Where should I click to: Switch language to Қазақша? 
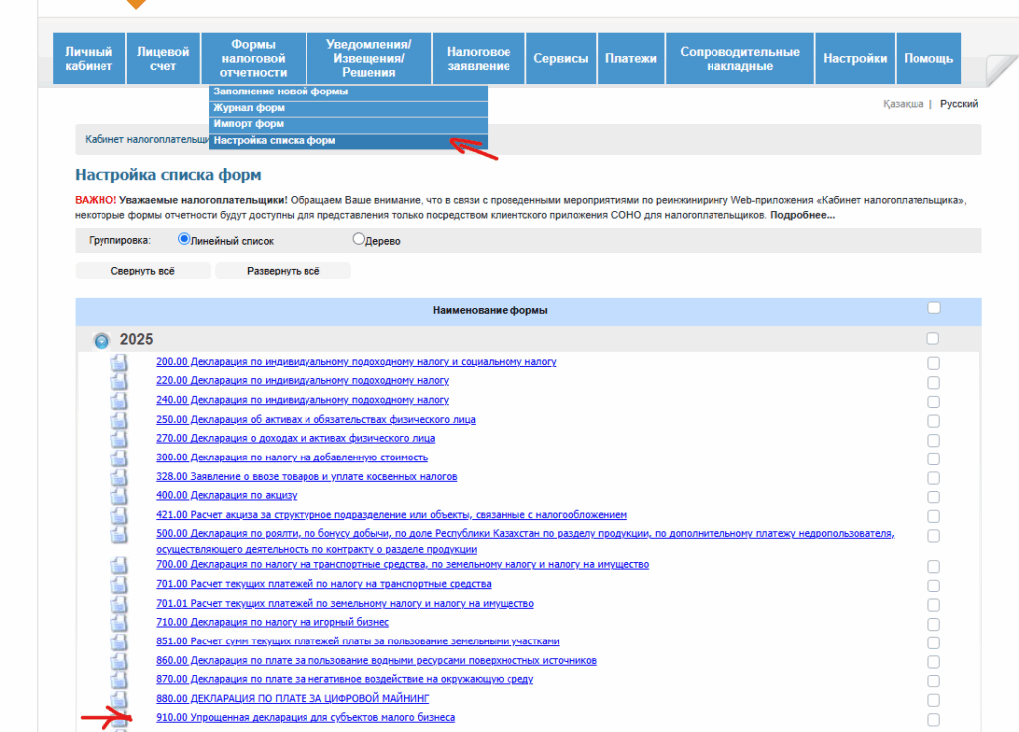pyautogui.click(x=903, y=104)
